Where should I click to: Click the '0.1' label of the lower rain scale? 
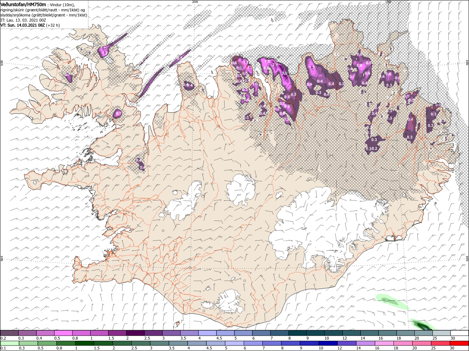(3, 348)
